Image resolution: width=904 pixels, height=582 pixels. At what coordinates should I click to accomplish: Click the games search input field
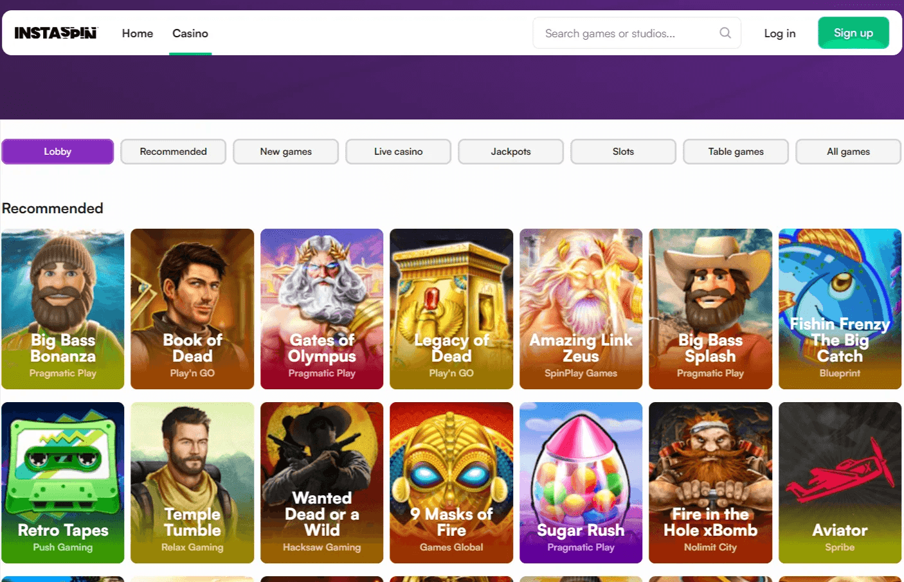click(x=617, y=33)
